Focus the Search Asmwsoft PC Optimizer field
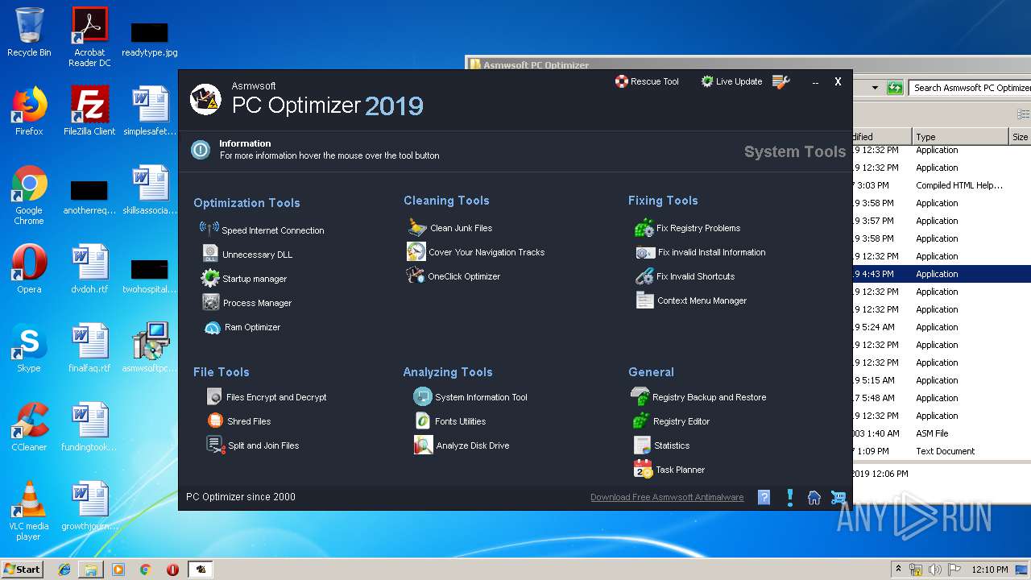This screenshot has width=1031, height=580. pos(970,87)
